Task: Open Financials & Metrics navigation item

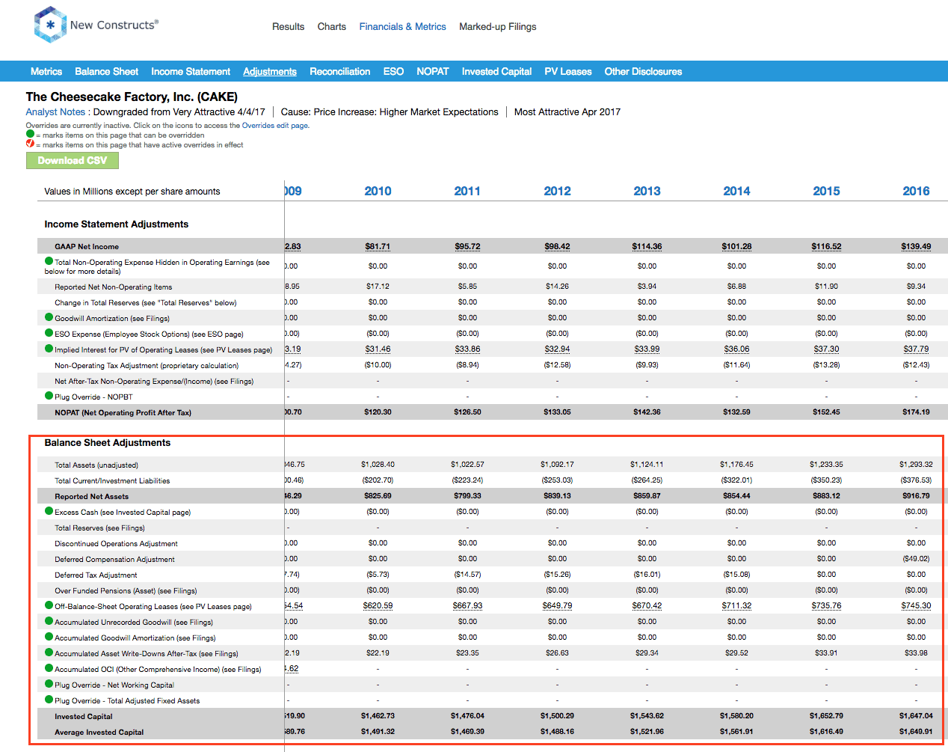Action: click(x=402, y=26)
